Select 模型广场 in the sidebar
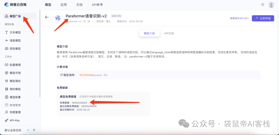This screenshot has width=279, height=135. [x=15, y=16]
